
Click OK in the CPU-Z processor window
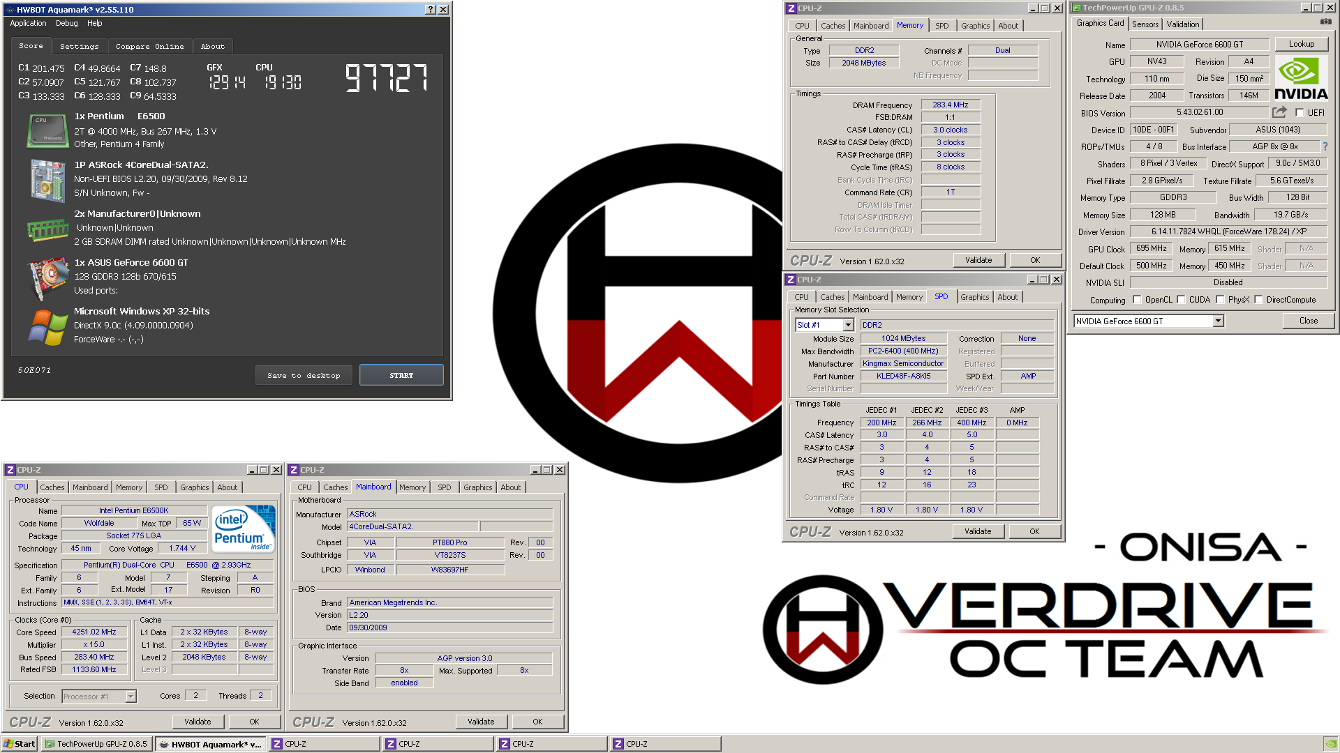pos(254,722)
